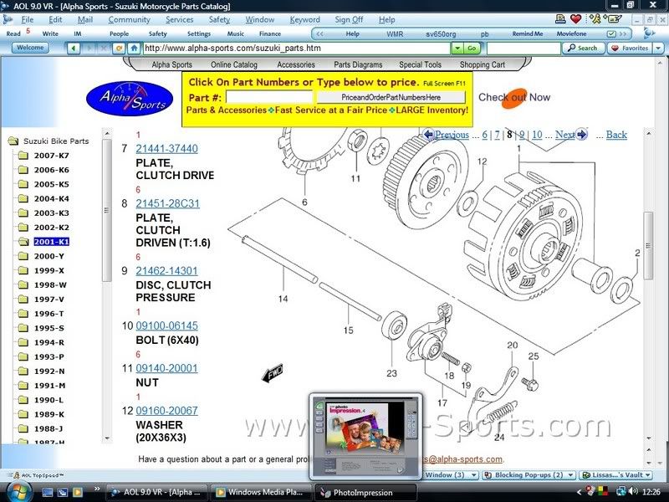669x502 pixels.
Task: Open the 2001-K1 folder icon
Action: tap(23, 242)
